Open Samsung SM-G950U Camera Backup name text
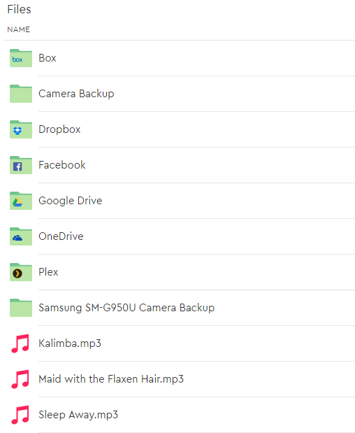 tap(126, 308)
